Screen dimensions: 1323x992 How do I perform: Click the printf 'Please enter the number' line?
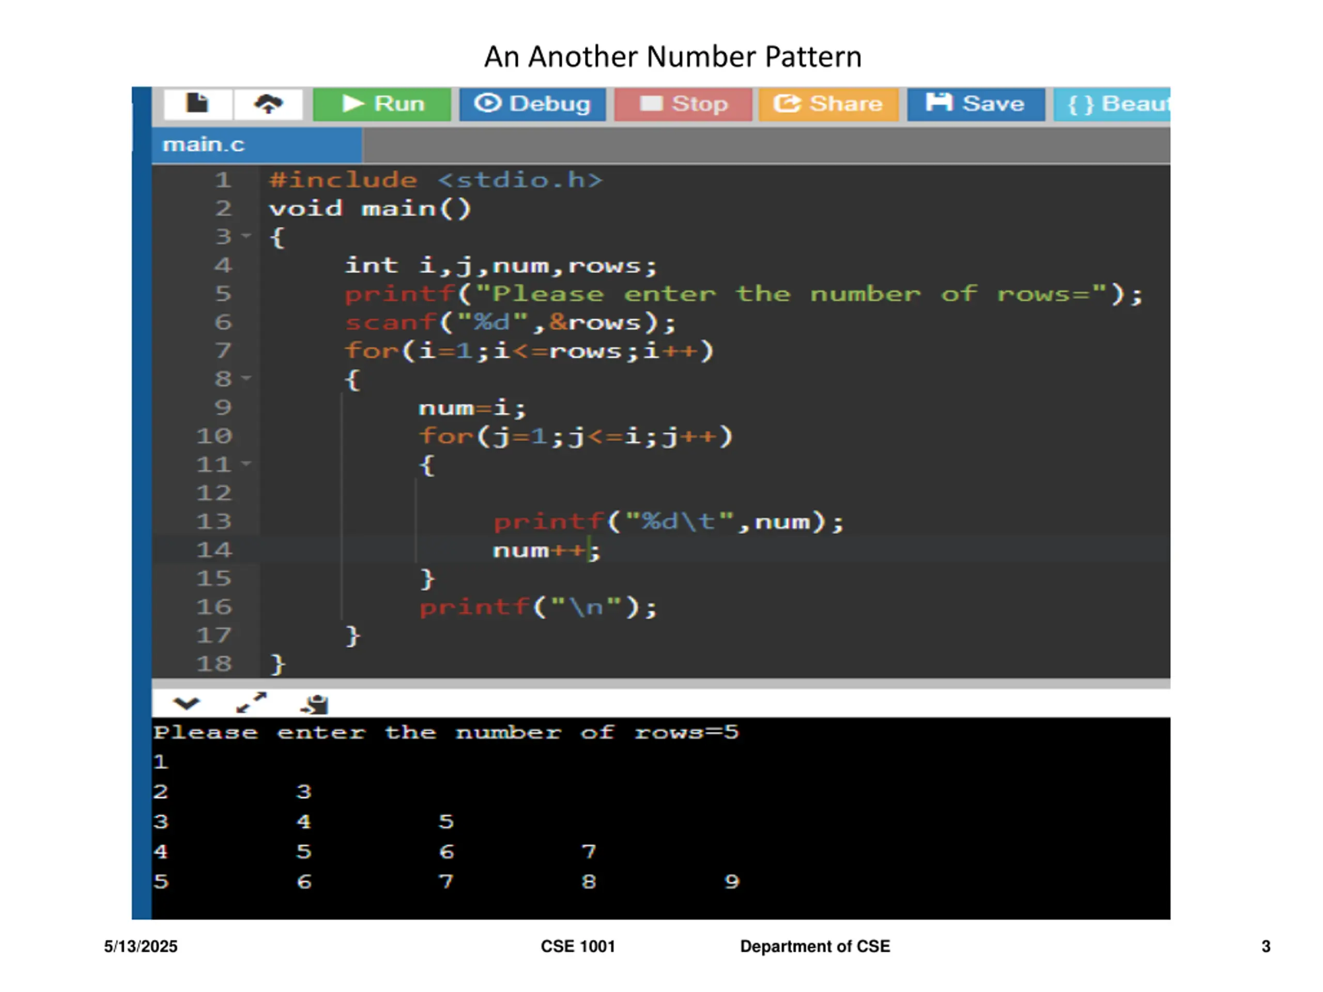point(744,294)
